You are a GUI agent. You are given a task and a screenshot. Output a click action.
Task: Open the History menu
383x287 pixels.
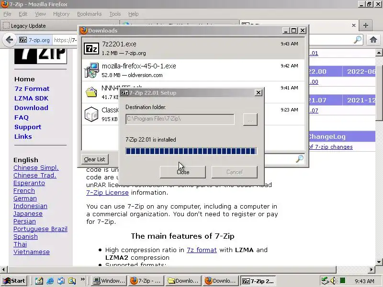click(x=61, y=14)
